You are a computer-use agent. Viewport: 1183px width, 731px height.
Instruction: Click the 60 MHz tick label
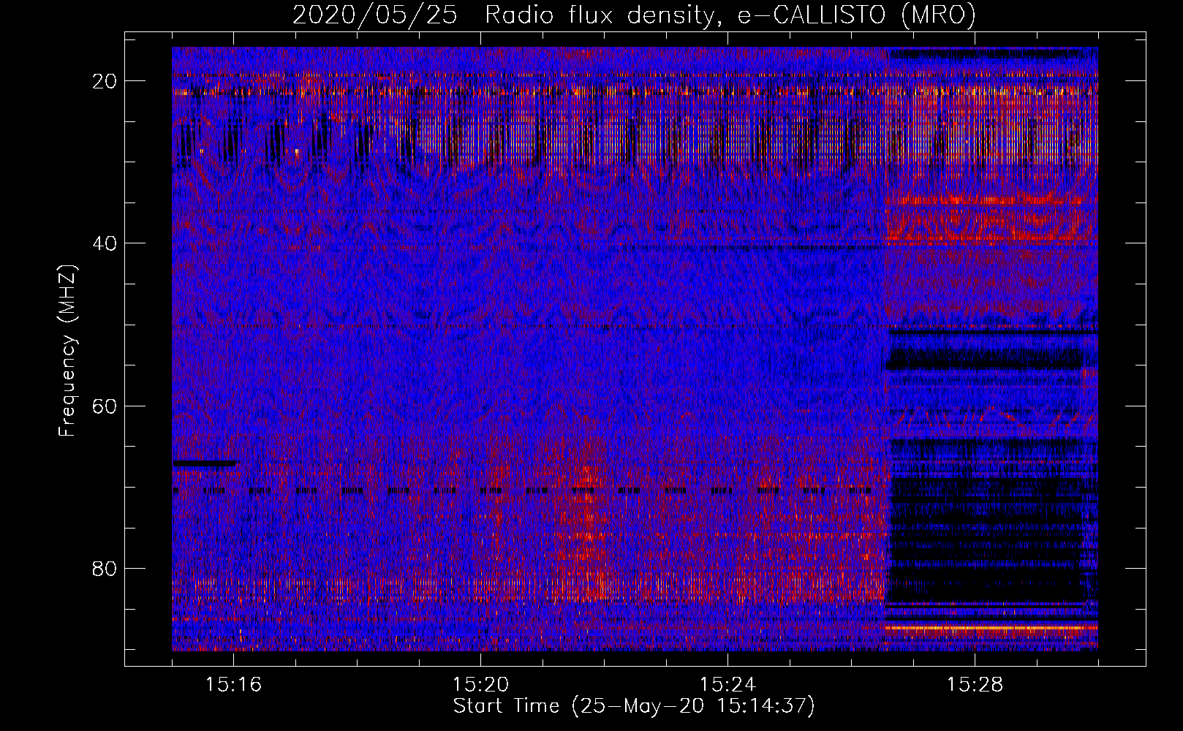[105, 406]
